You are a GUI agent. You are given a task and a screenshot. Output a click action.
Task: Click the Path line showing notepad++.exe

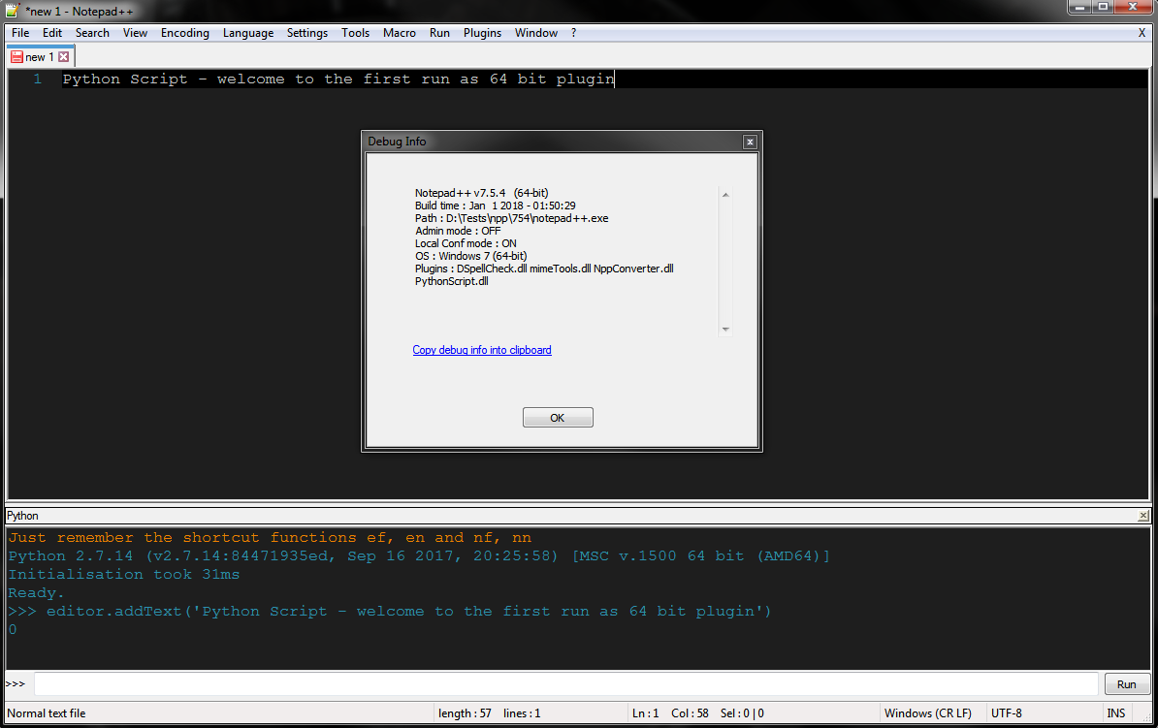pos(511,218)
